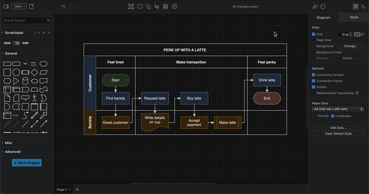Select the Portrait radio button

tap(315, 116)
